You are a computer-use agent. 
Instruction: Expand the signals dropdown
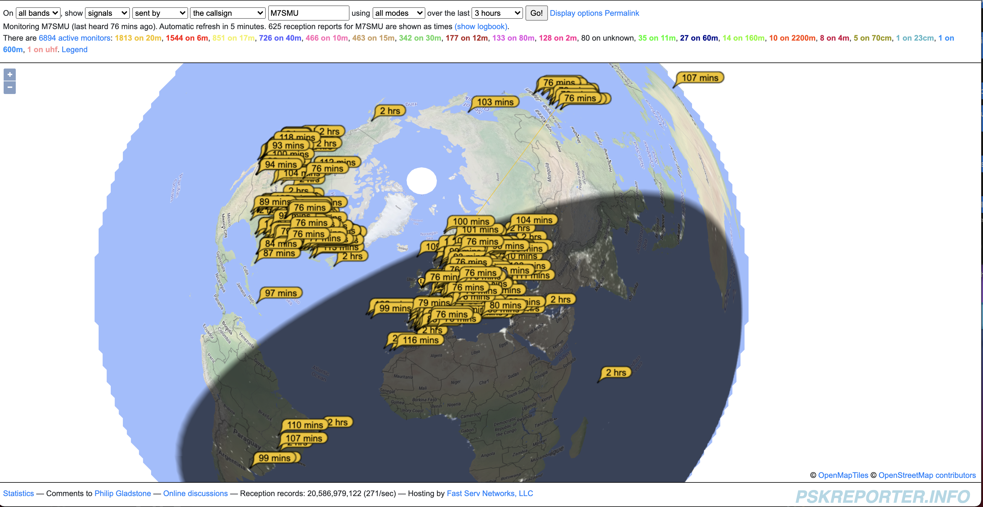click(107, 13)
